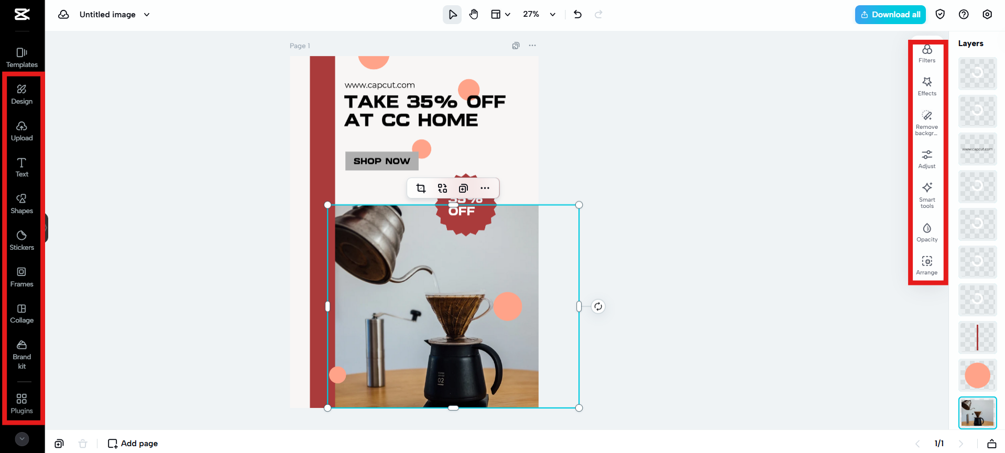Duplicate Page 1 using header icon
1005x453 pixels.
(x=516, y=46)
